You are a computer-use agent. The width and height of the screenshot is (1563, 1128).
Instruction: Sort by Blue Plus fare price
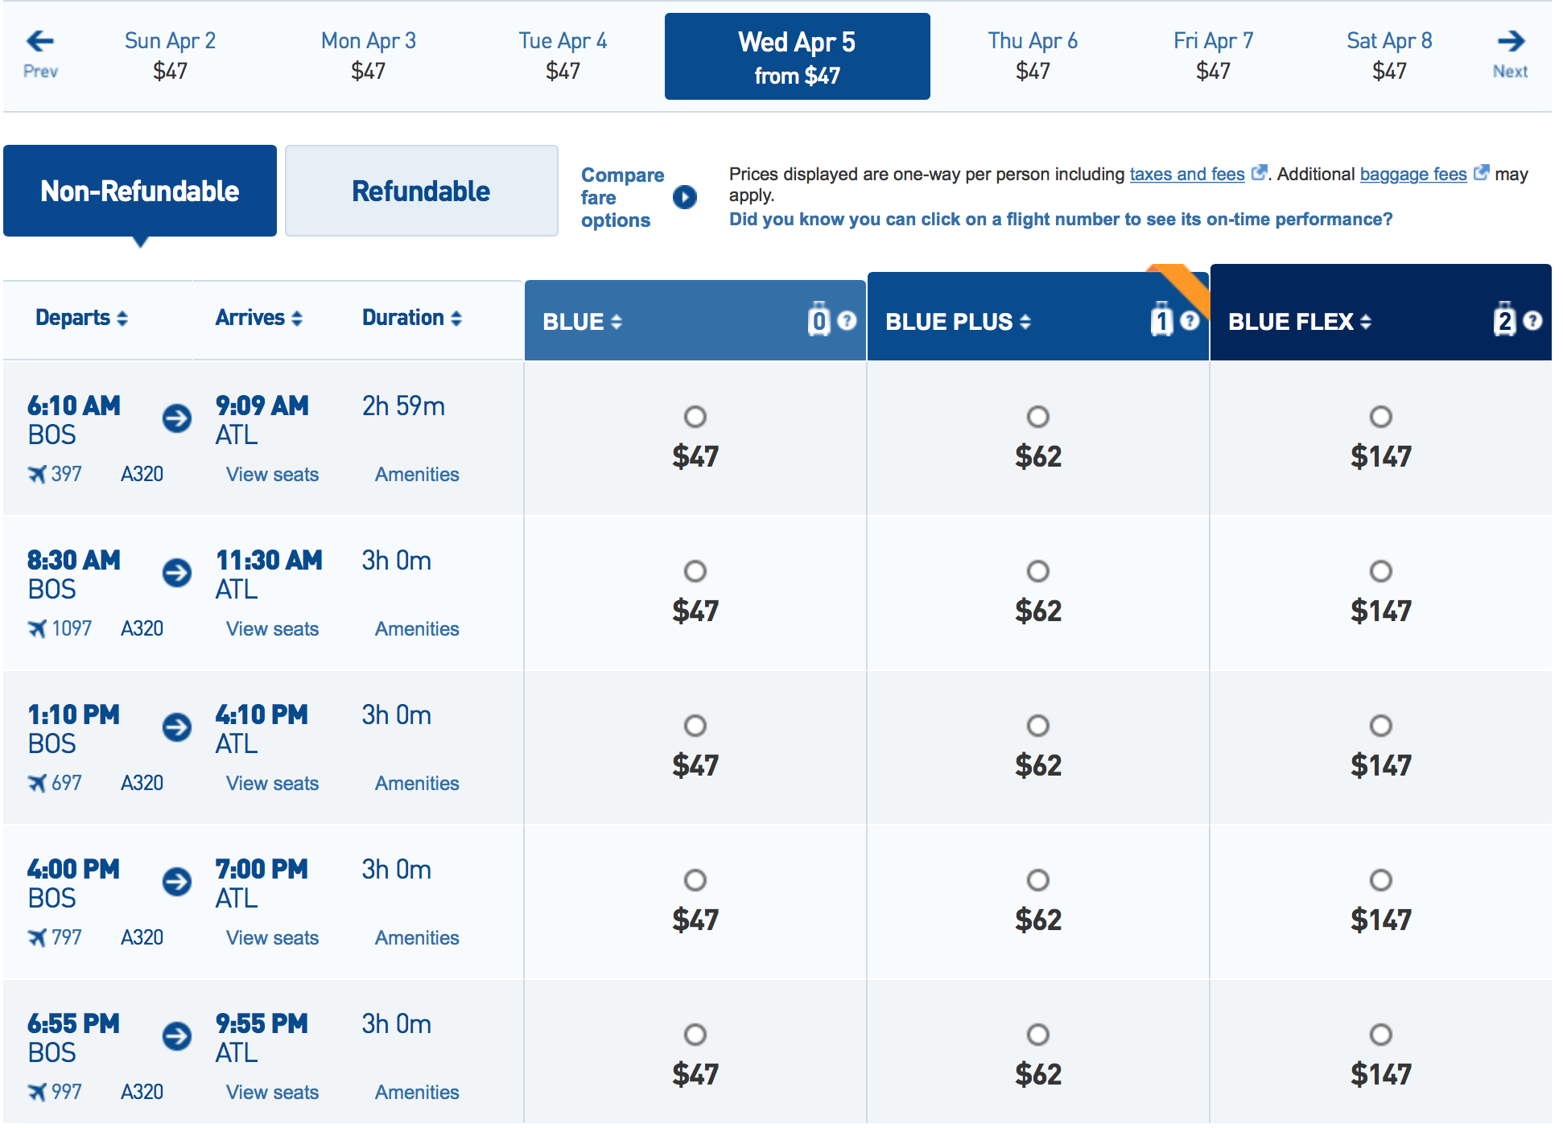coord(958,322)
